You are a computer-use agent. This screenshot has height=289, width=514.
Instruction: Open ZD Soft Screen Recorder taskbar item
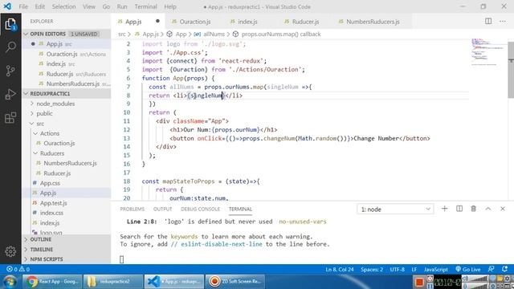pos(235,282)
